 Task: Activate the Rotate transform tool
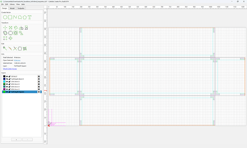[16, 28]
